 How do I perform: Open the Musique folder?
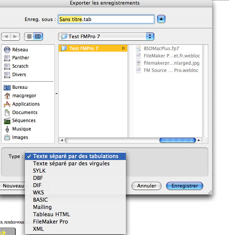(x=18, y=129)
